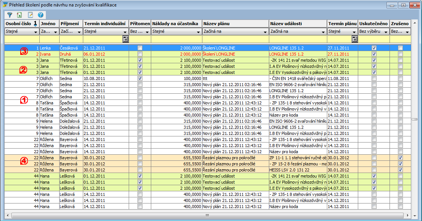422x221 pixels.
Task: Click the horizontal scrollbar right arrow
Action: pos(408,215)
